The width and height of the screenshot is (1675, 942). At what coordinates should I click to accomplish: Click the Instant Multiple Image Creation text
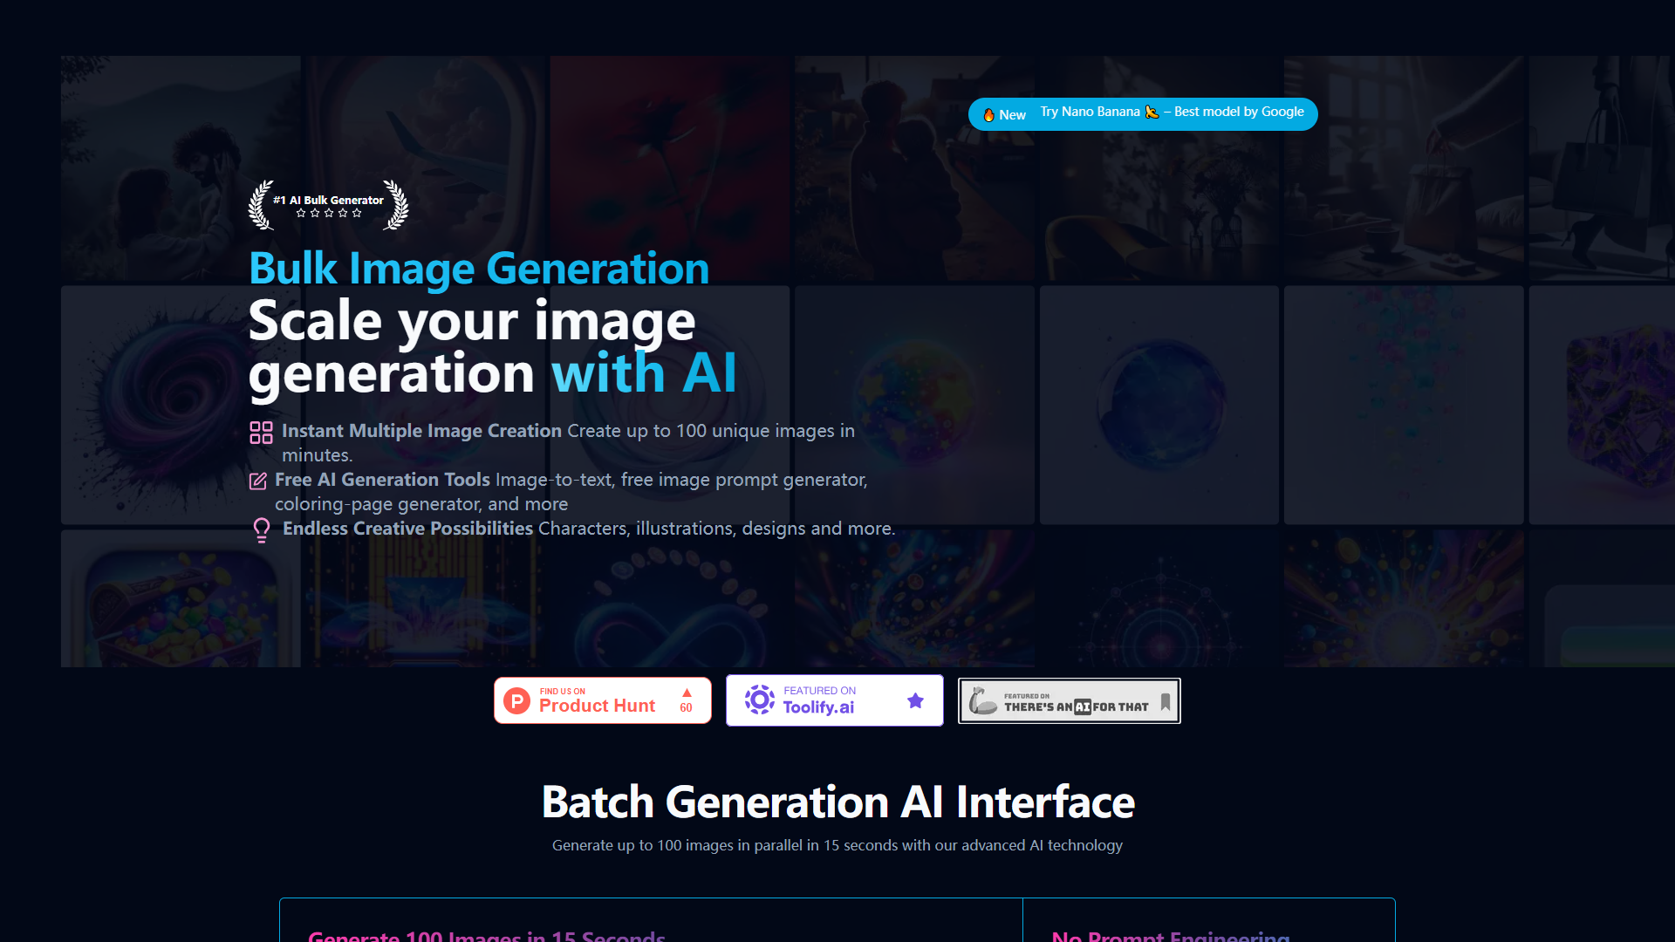click(421, 431)
